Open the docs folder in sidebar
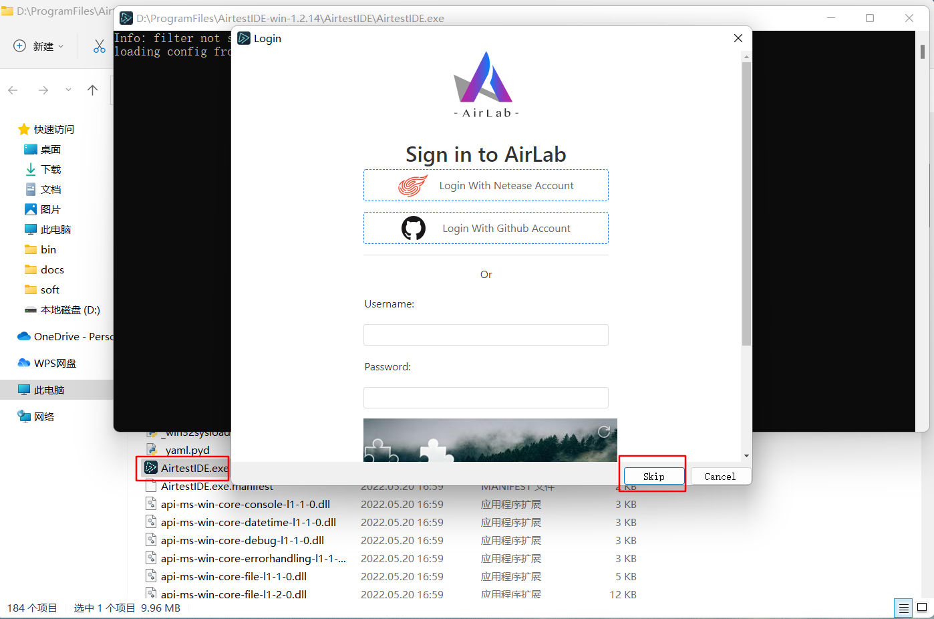Viewport: 934px width, 619px height. [x=44, y=269]
